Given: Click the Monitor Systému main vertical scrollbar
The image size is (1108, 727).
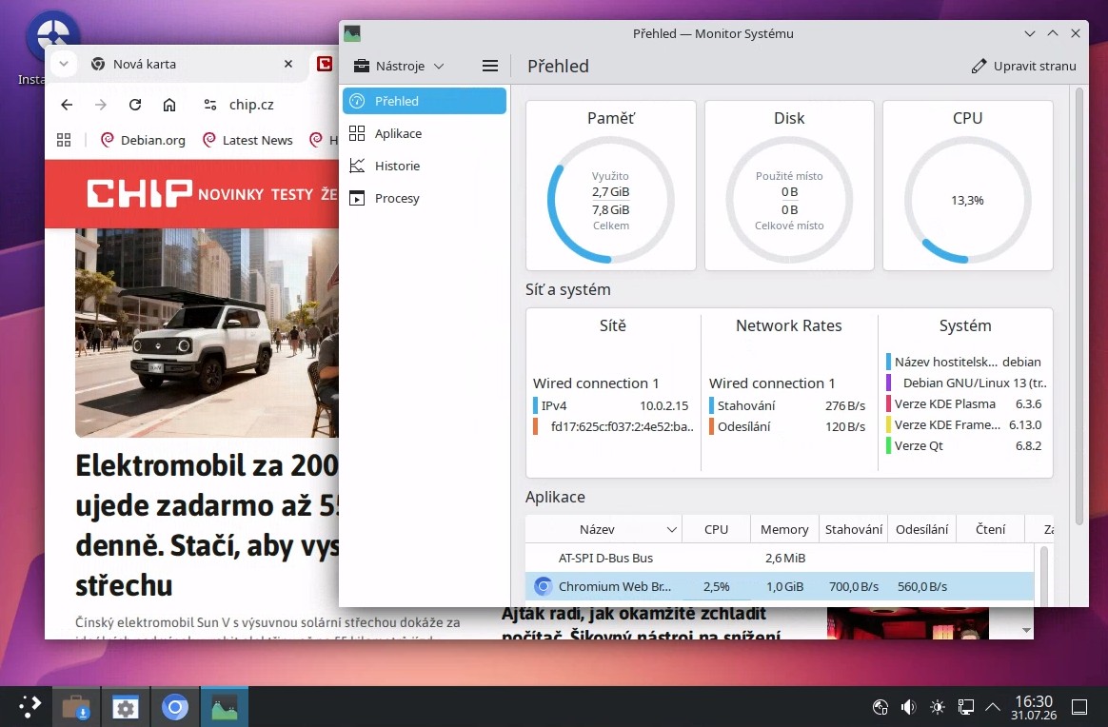Looking at the screenshot, I should 1079,305.
